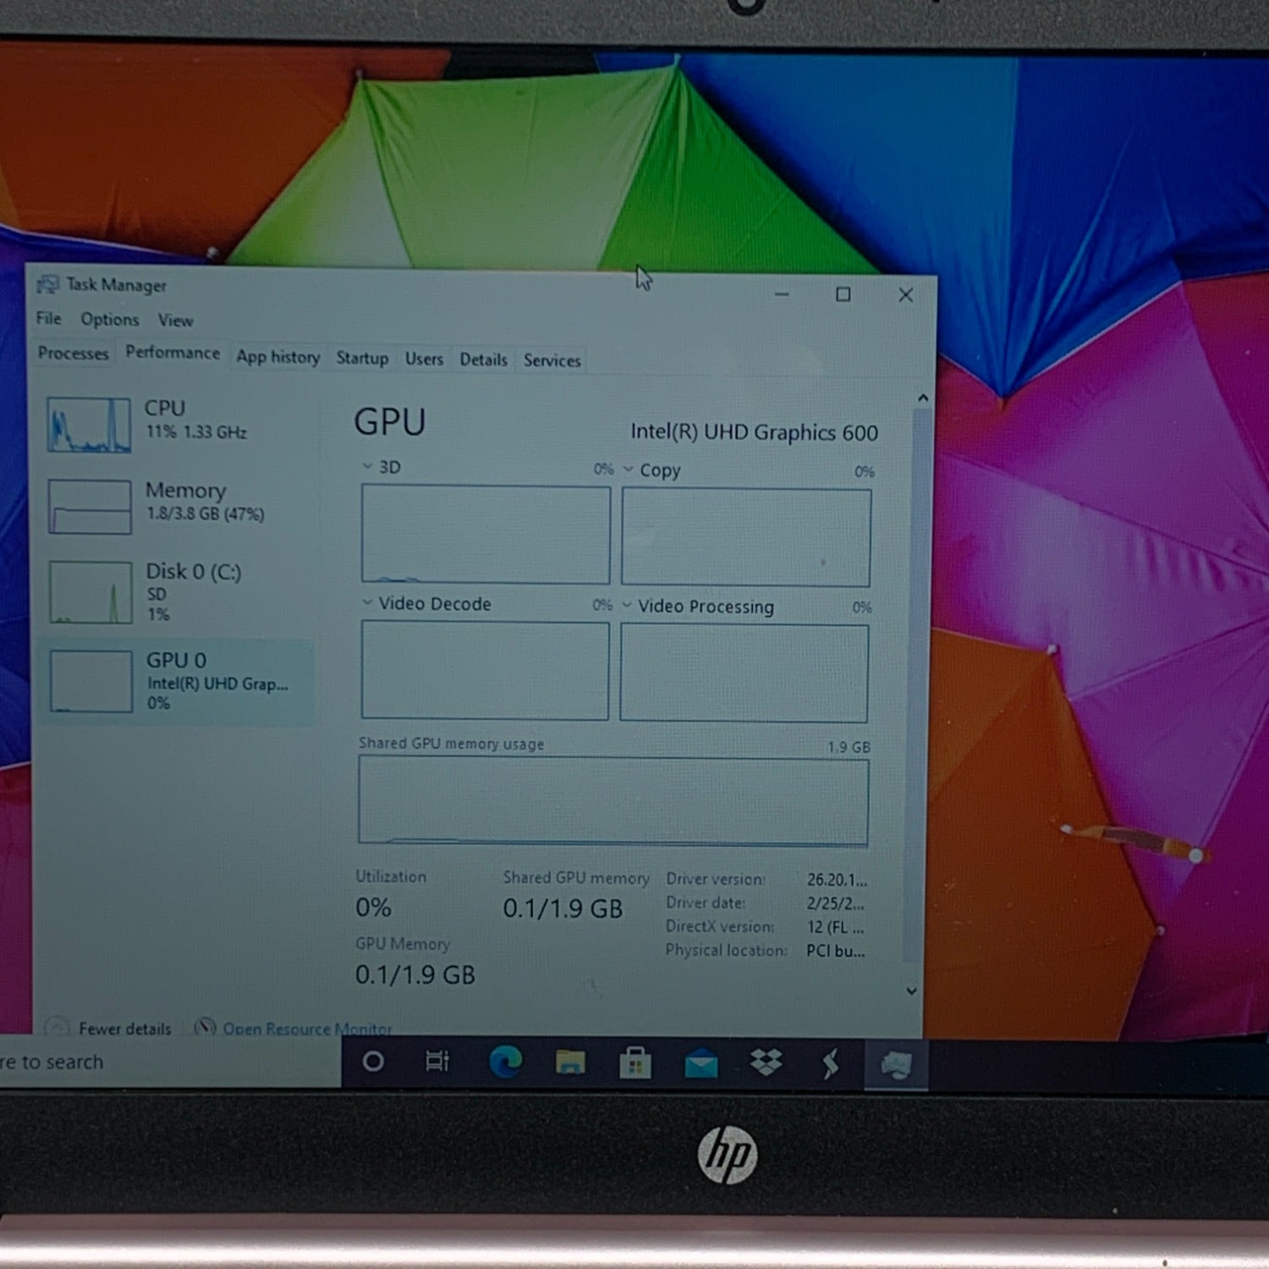The height and width of the screenshot is (1269, 1269).
Task: Open Resource Monitor link
Action: pos(306,1030)
